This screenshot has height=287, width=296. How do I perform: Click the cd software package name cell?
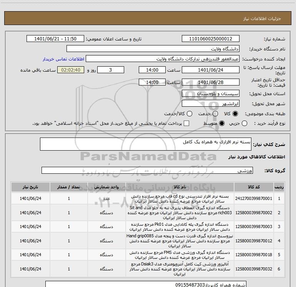tap(180, 198)
